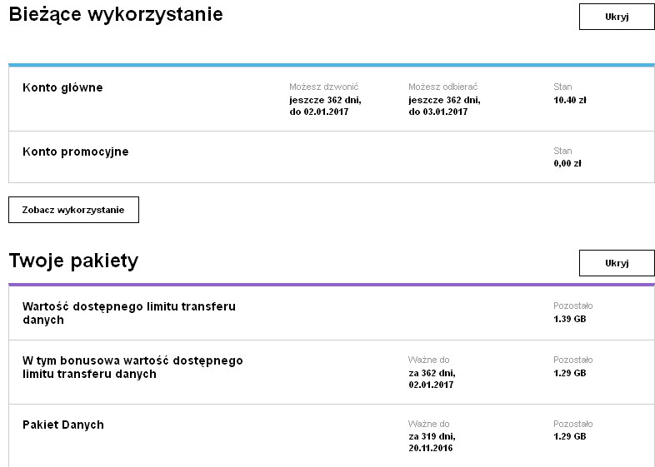Hide the Bieżące wykorzystanie section with Ukryj
Image resolution: width=655 pixels, height=467 pixels.
point(616,17)
